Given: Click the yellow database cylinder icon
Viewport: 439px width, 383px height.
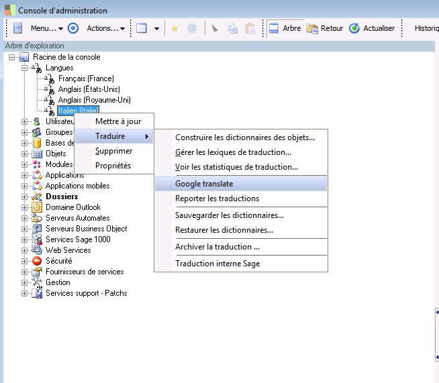Looking at the screenshot, I should coord(37,143).
